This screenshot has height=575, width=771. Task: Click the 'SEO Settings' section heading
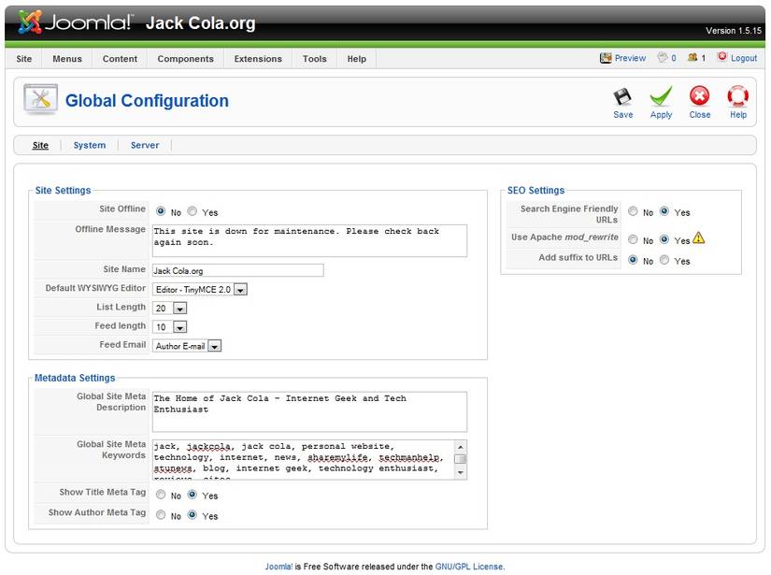536,191
